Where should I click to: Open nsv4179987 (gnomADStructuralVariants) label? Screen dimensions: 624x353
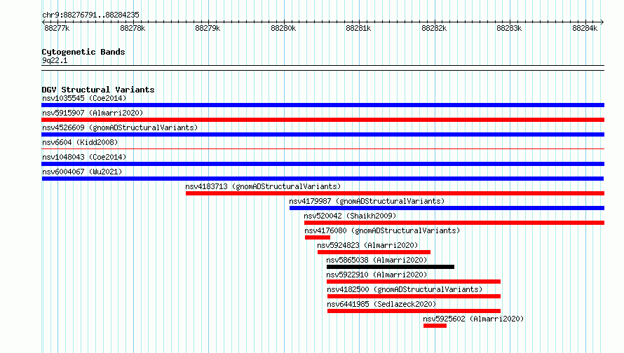tap(367, 201)
